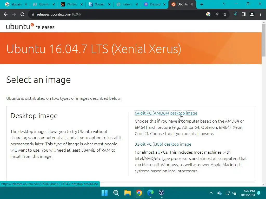
Task: Bookmark this page with the star
Action: coord(225,15)
